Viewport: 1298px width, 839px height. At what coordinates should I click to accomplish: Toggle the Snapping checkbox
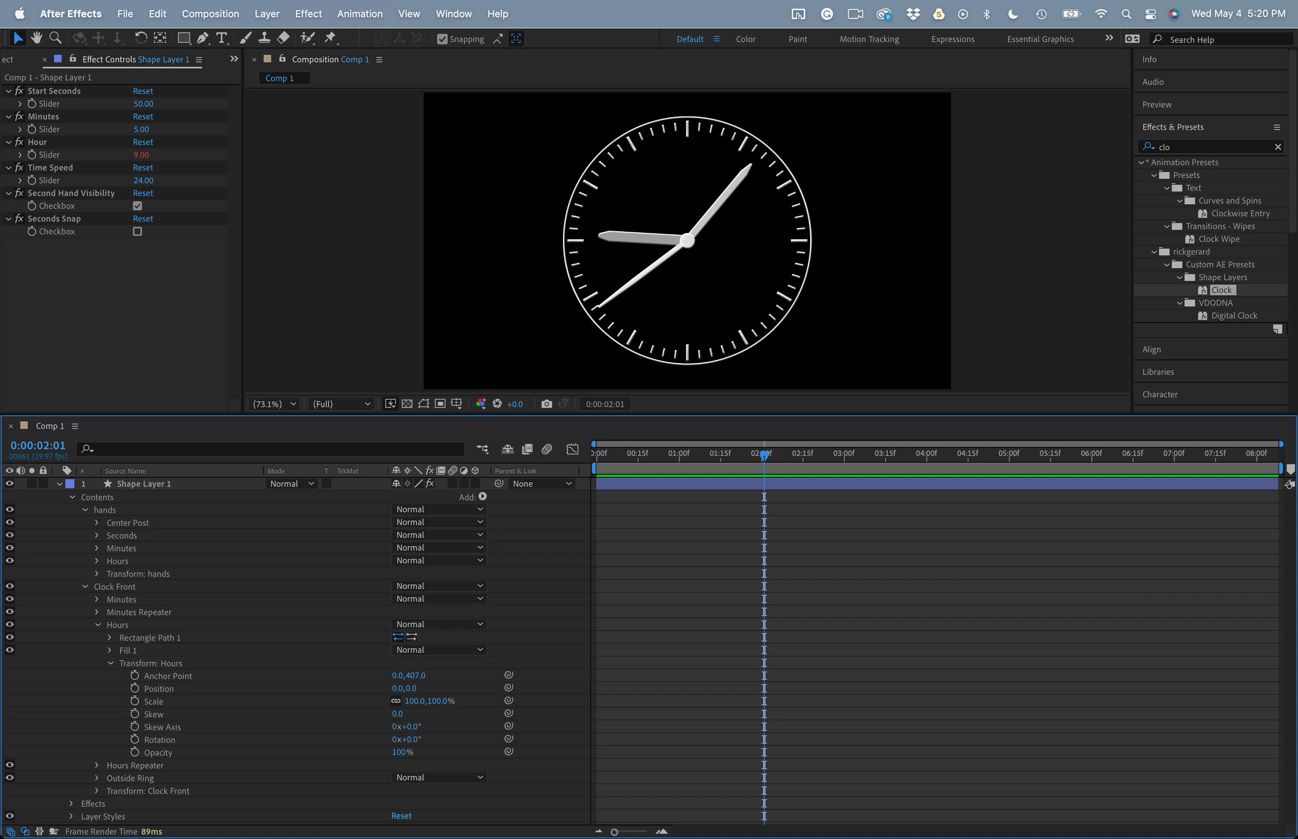pyautogui.click(x=442, y=39)
